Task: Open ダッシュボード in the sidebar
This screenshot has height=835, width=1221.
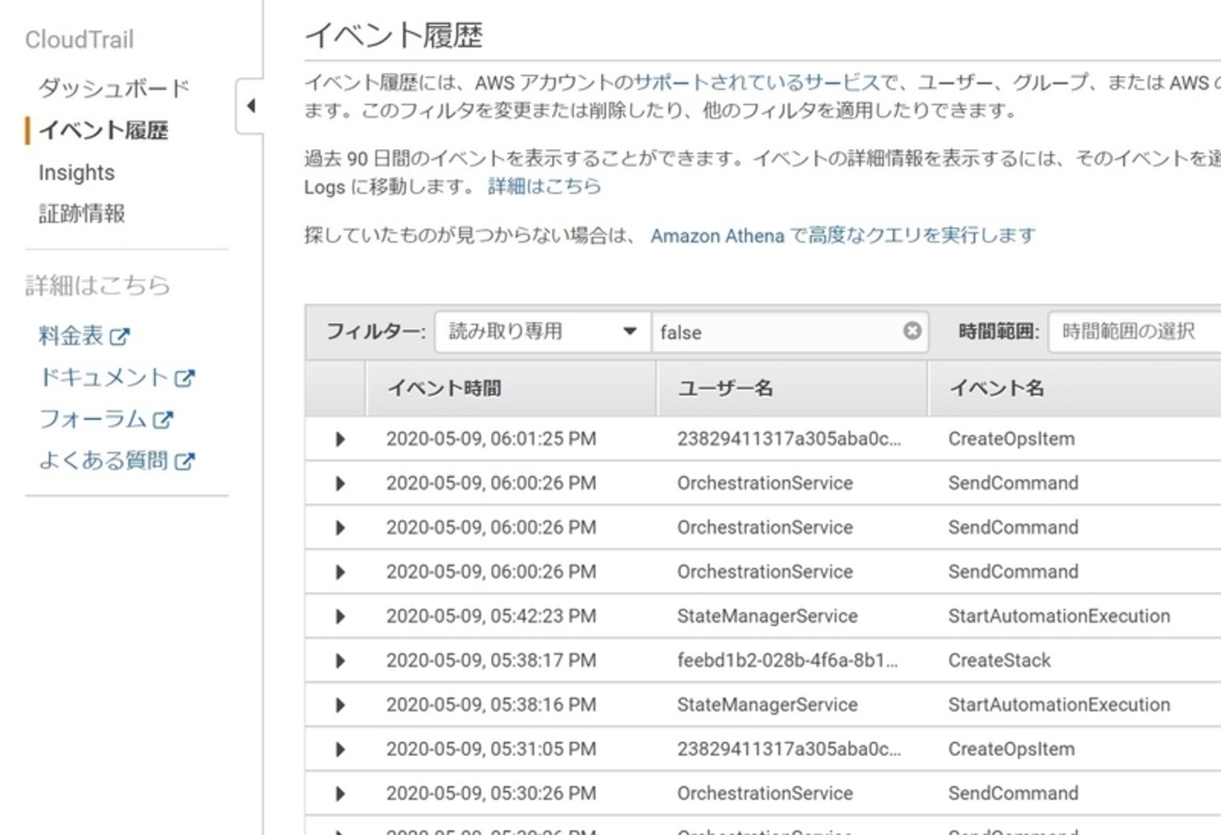Action: [114, 88]
